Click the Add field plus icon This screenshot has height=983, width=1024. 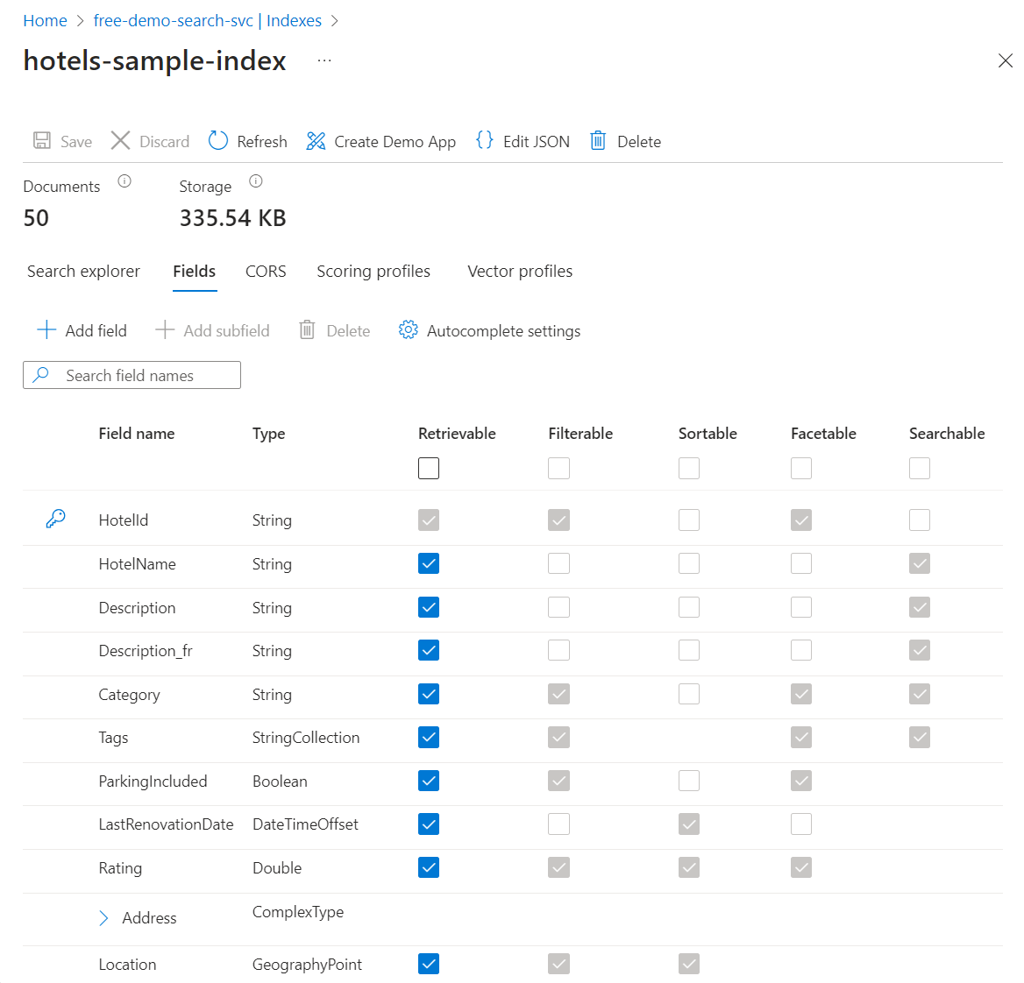tap(46, 330)
